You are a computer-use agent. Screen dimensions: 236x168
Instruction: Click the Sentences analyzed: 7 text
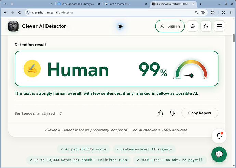click(x=38, y=113)
